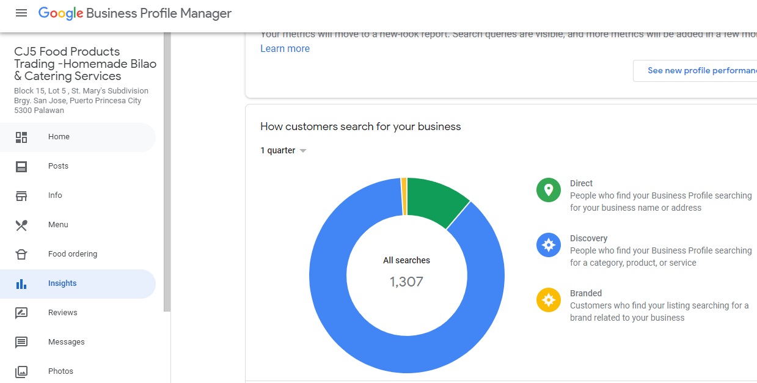Select the Insights menu item
Screen dimensions: 757x383
62,283
